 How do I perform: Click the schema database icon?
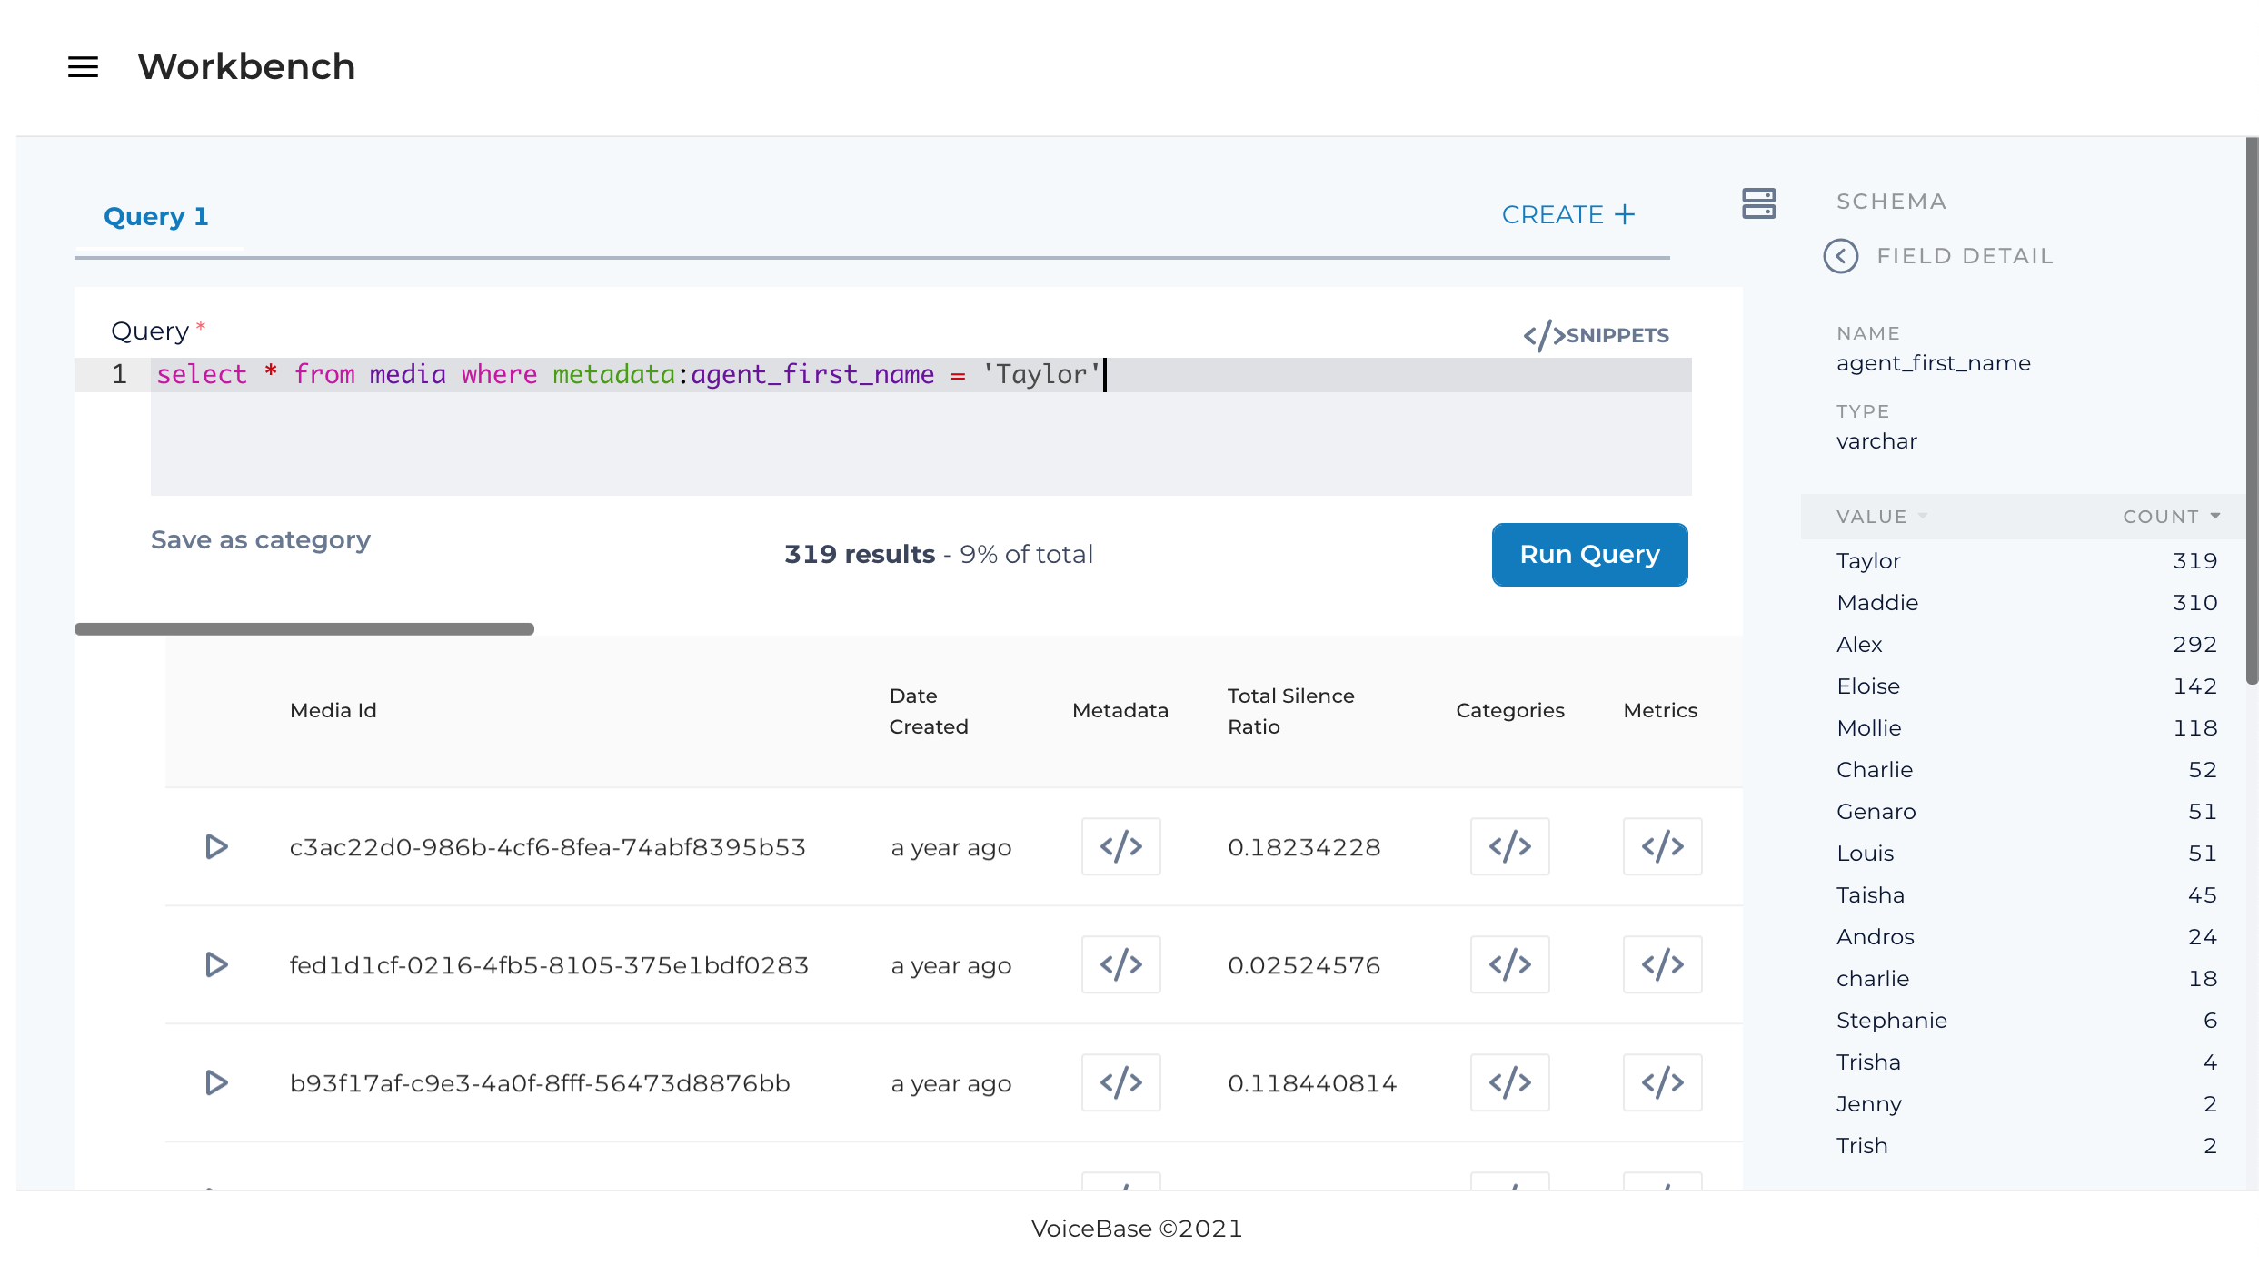(1758, 203)
